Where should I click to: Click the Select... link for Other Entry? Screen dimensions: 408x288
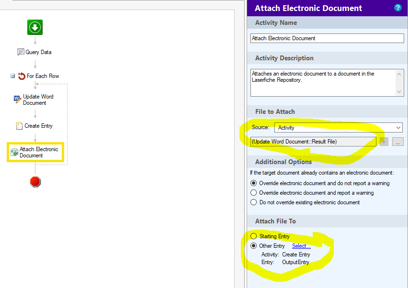pos(301,246)
